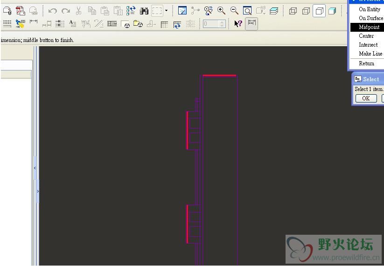Click the dashed-lines table icon at row start
This screenshot has width=384, height=266.
[x=7, y=24]
